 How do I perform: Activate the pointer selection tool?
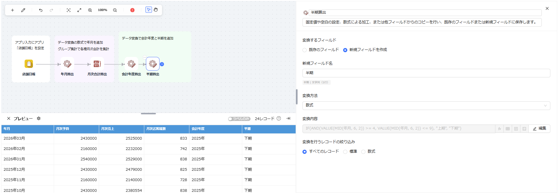click(148, 10)
